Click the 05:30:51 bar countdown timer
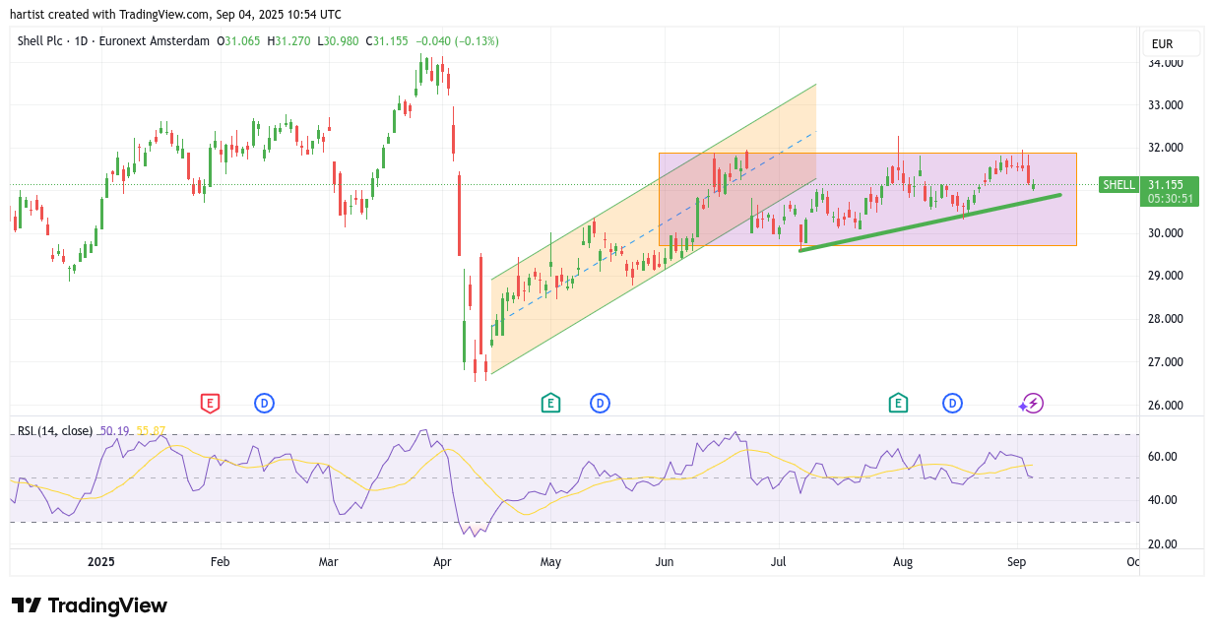 1171,199
